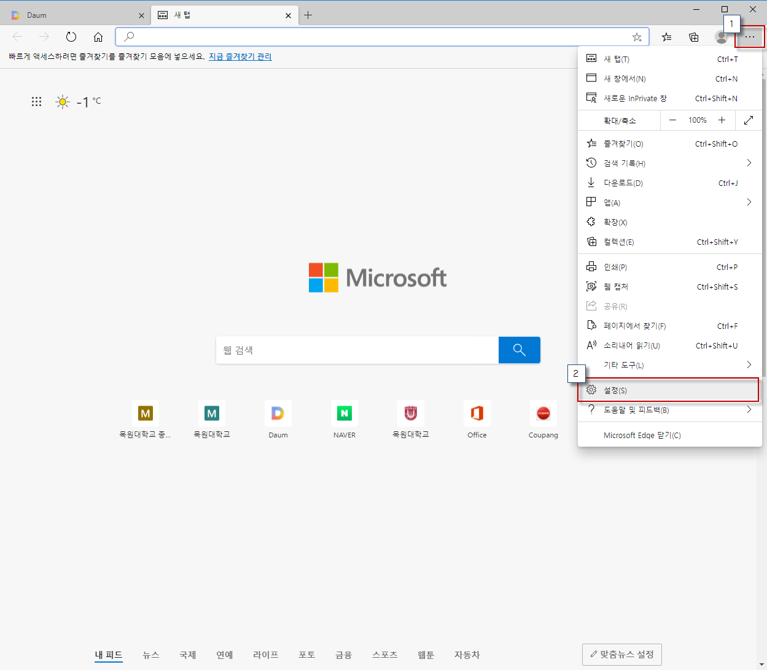Click the Refresh page icon
Image resolution: width=767 pixels, height=670 pixels.
(x=71, y=37)
